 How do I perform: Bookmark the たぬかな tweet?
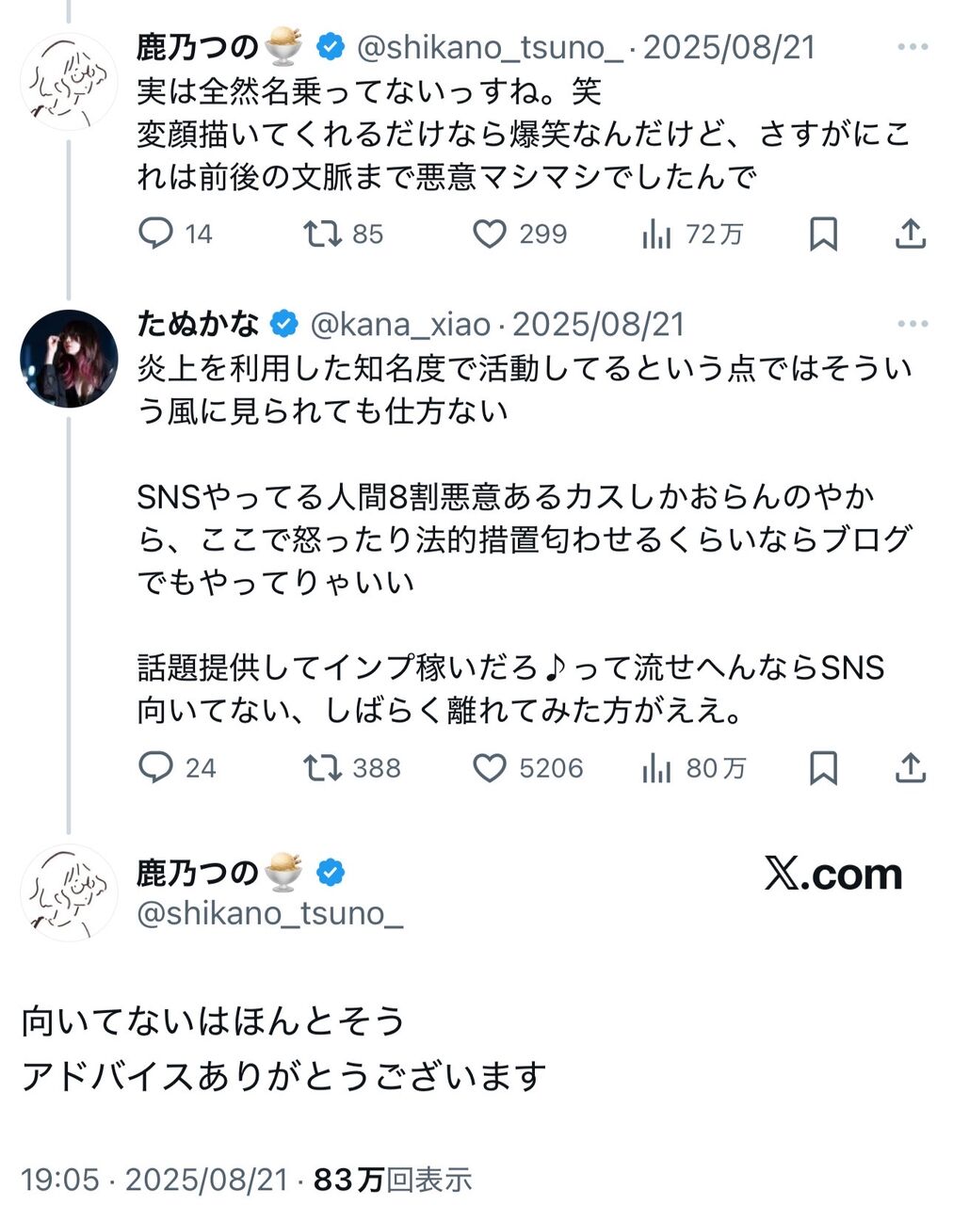(823, 769)
